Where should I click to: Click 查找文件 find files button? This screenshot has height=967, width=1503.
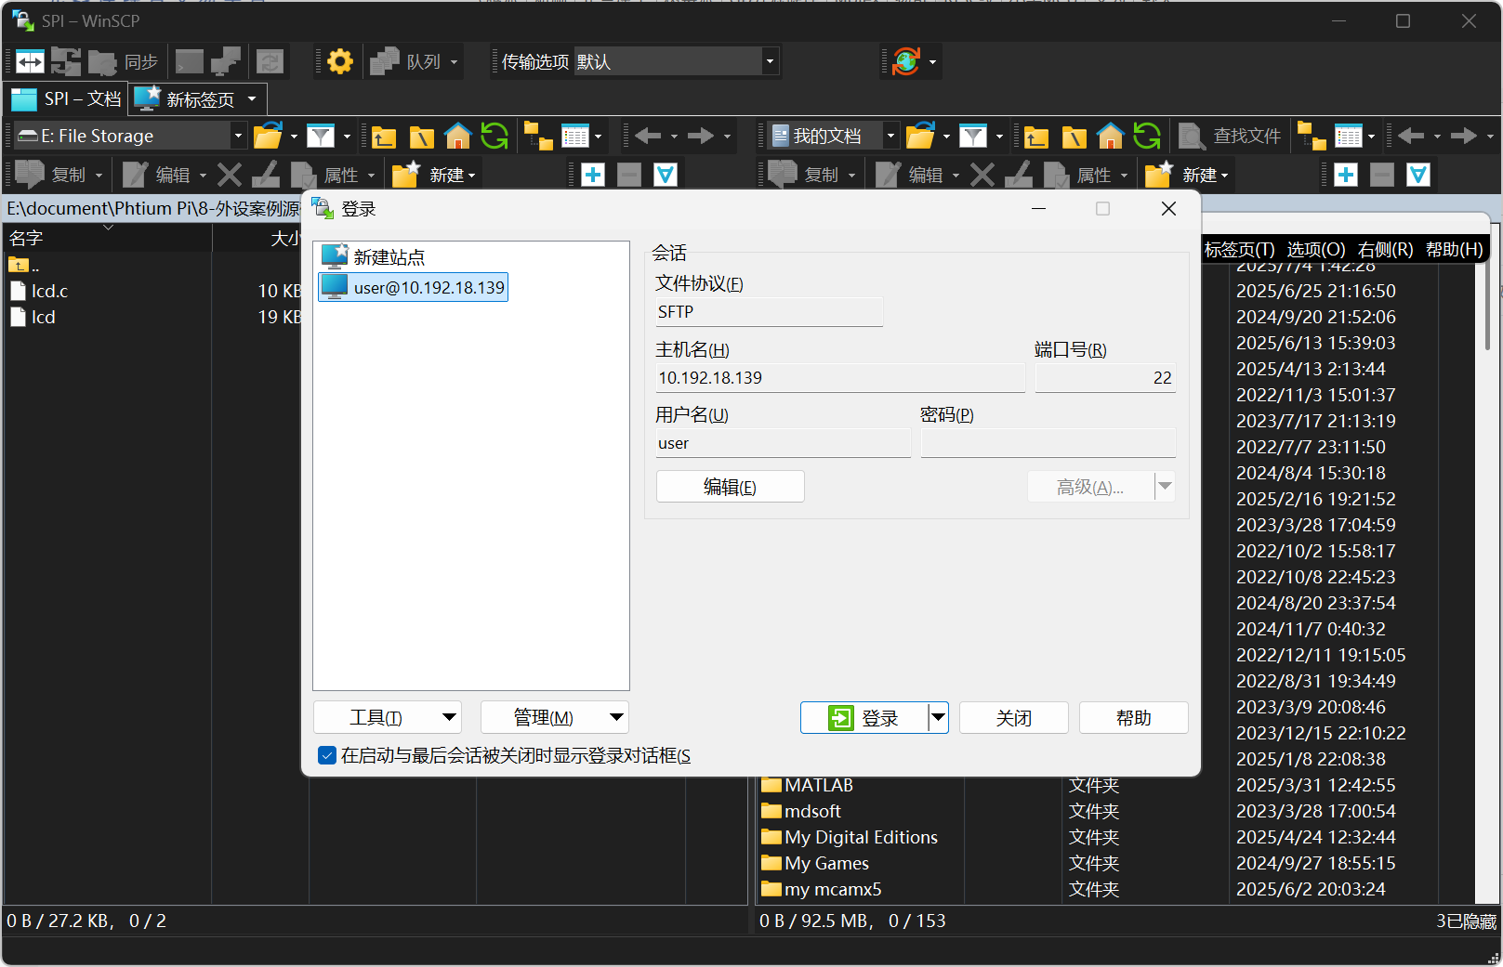click(1230, 136)
